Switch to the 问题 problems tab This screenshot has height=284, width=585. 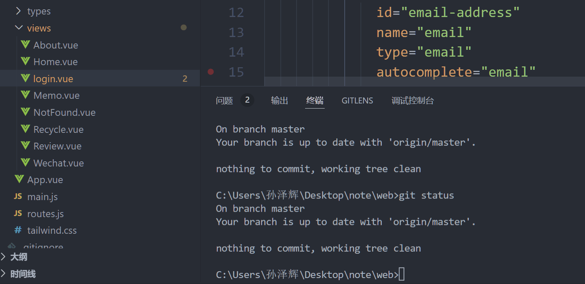(x=225, y=100)
